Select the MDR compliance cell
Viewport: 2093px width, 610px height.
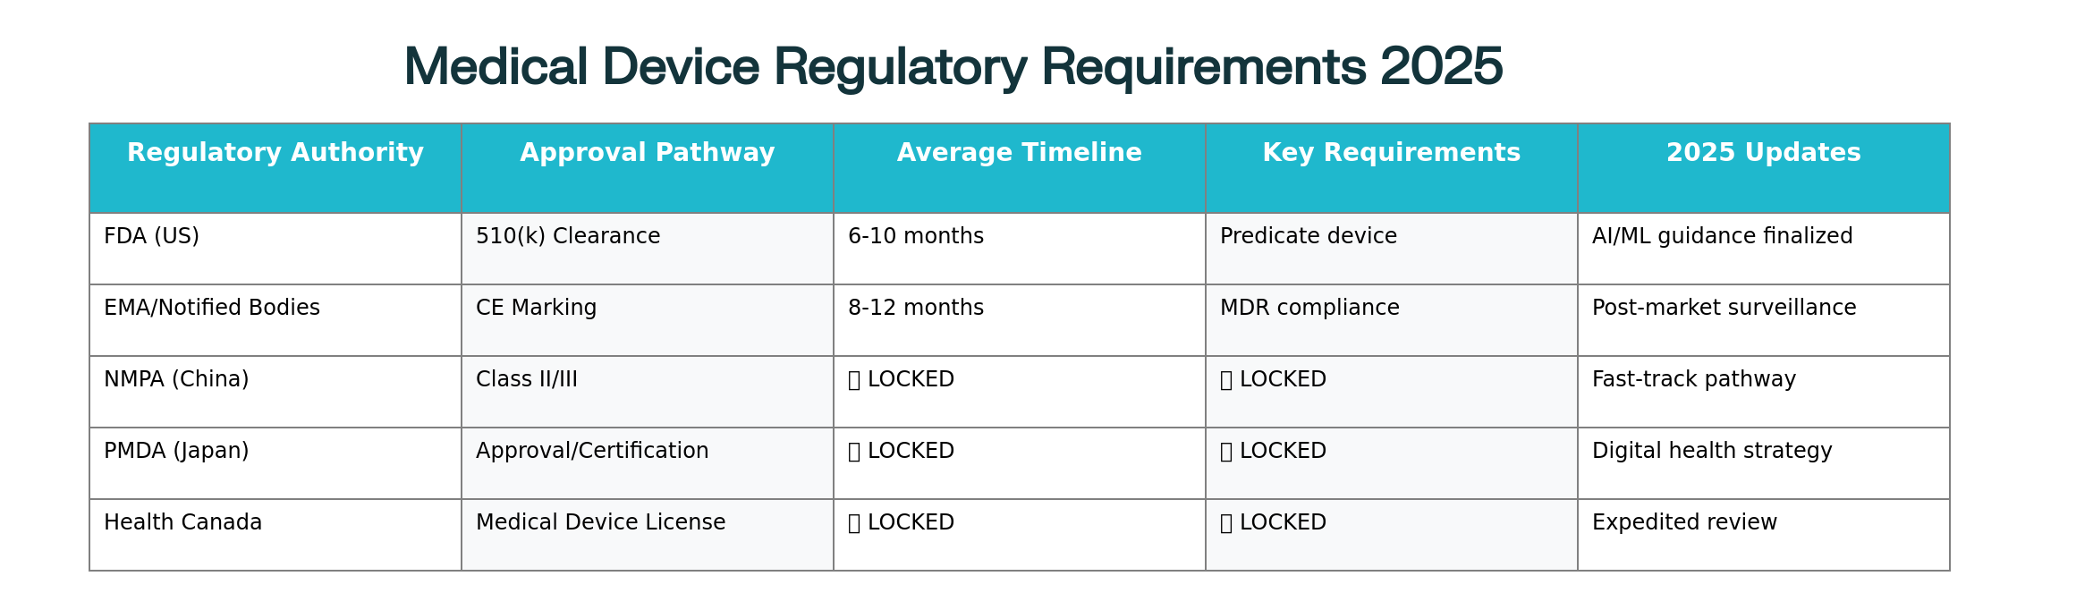click(1309, 308)
